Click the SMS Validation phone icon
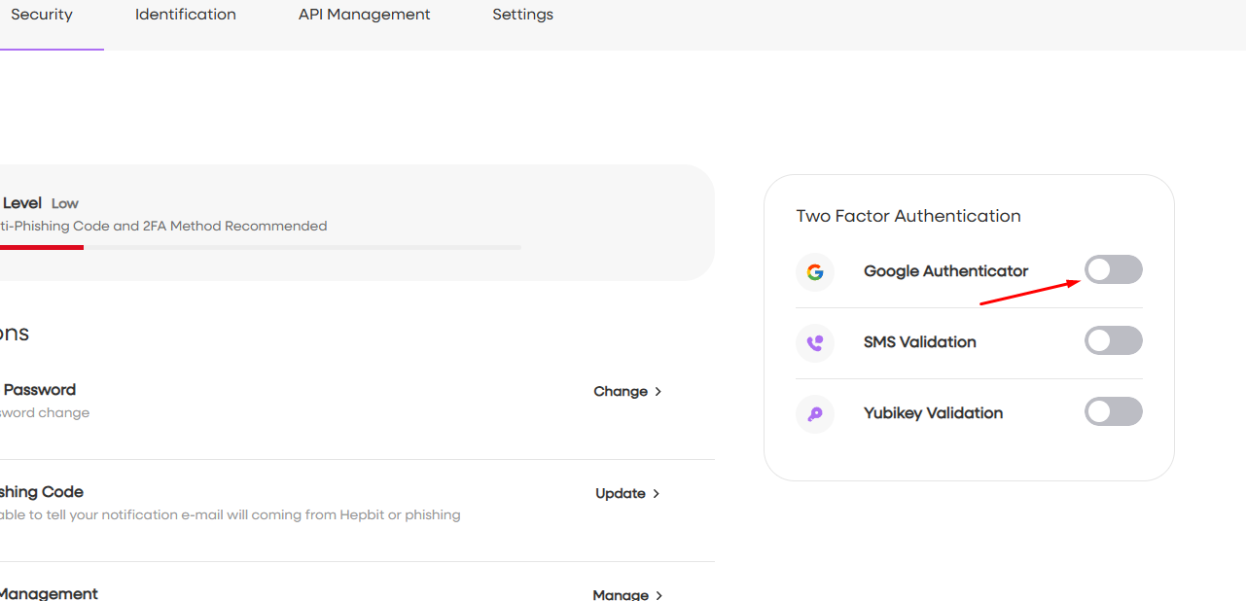The width and height of the screenshot is (1246, 601). (x=815, y=342)
